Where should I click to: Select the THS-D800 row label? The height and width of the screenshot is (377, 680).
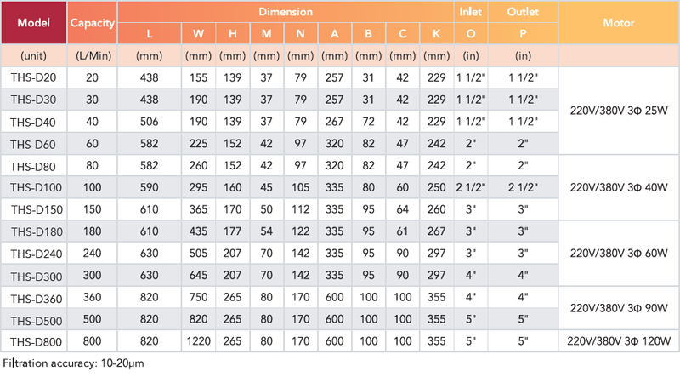coord(34,341)
